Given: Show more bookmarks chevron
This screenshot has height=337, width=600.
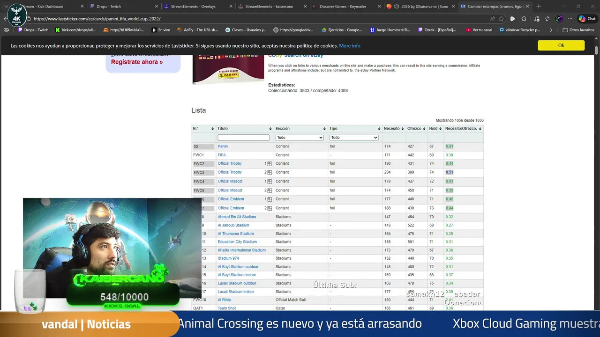Looking at the screenshot, I should pos(551,30).
